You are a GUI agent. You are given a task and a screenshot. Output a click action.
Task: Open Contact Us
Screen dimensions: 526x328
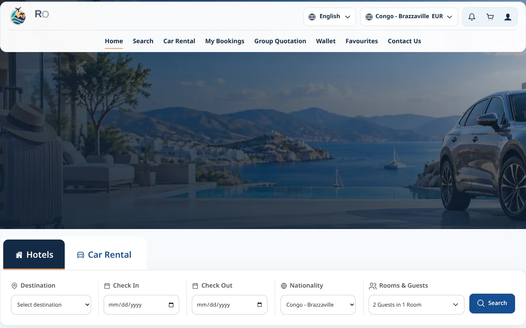pos(404,41)
